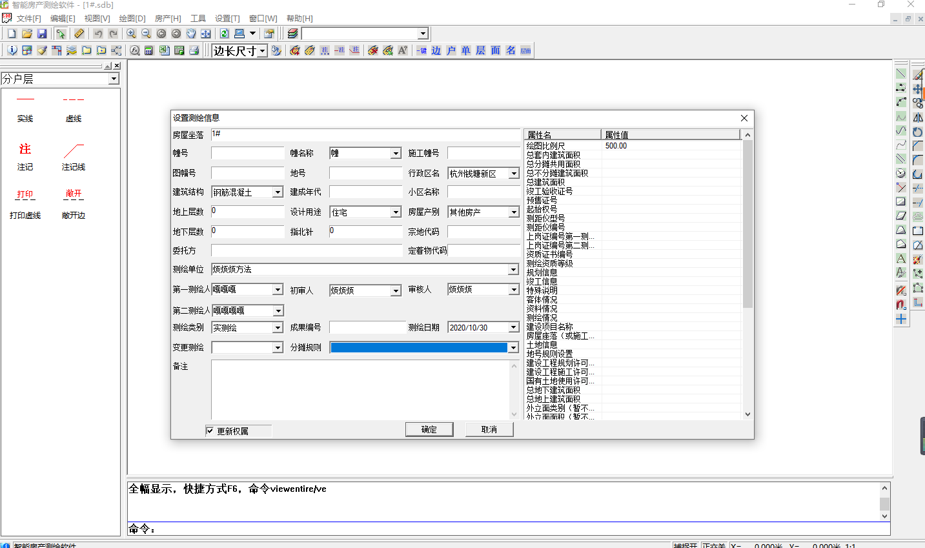This screenshot has height=548, width=925.
Task: Click the property list vertical scrollbar
Action: (x=747, y=275)
